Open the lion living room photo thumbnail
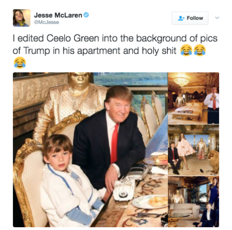 point(193,150)
